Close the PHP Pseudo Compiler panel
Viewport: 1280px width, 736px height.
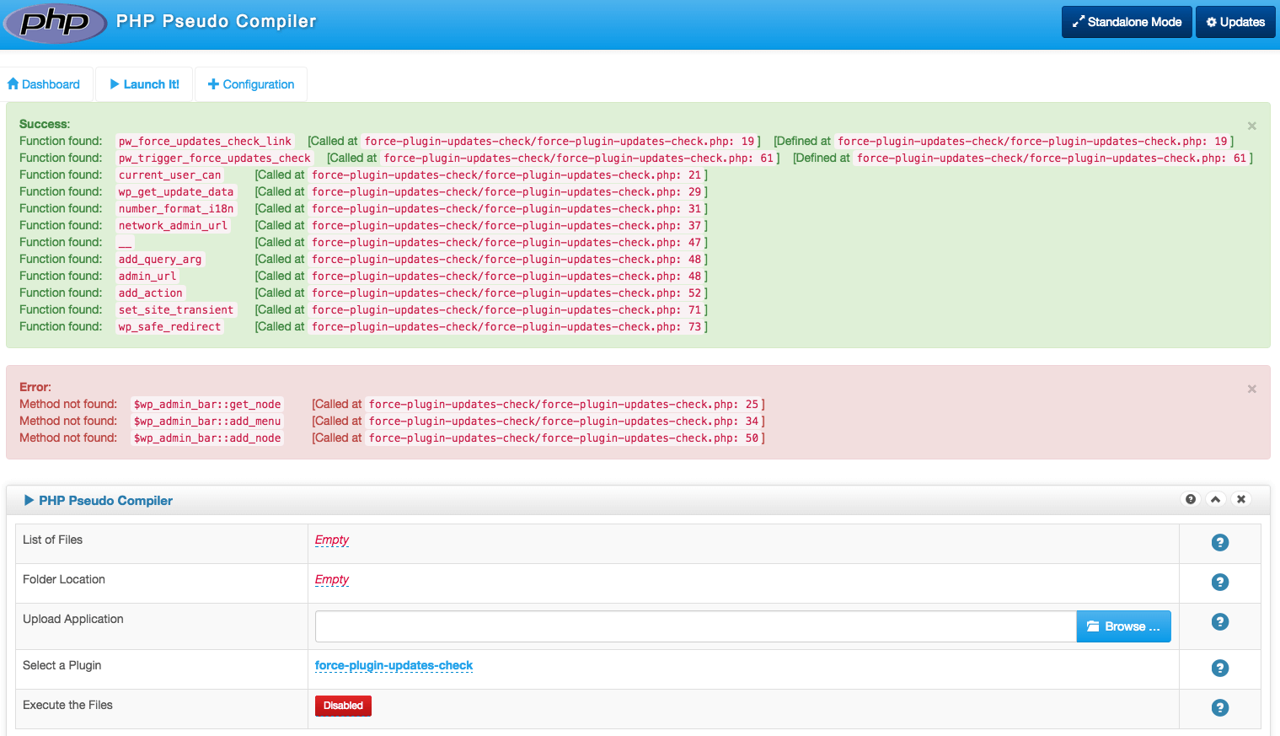click(x=1241, y=499)
